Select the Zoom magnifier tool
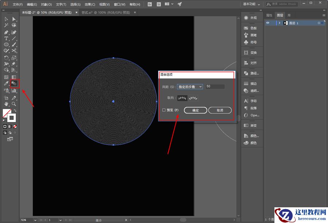Viewport: 328px width, 223px height. (x=14, y=104)
